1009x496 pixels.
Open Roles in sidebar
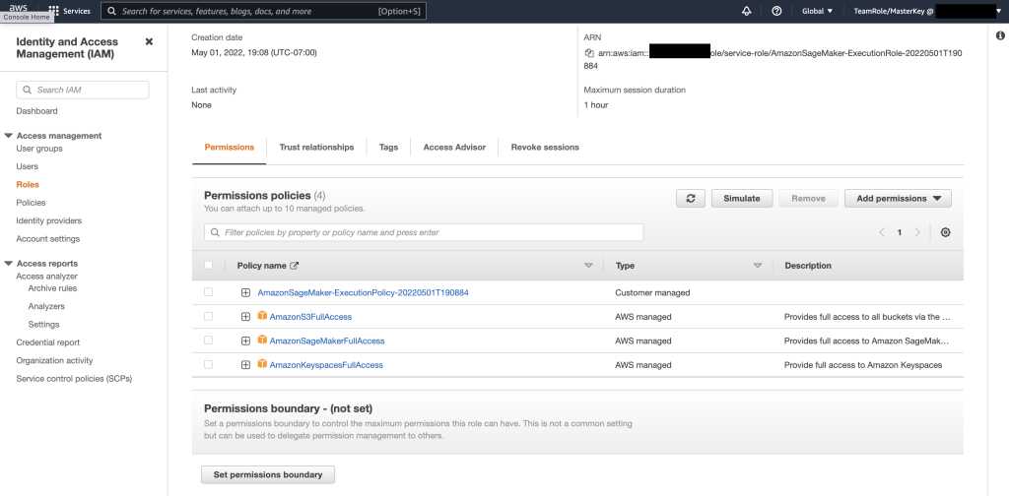pos(28,184)
